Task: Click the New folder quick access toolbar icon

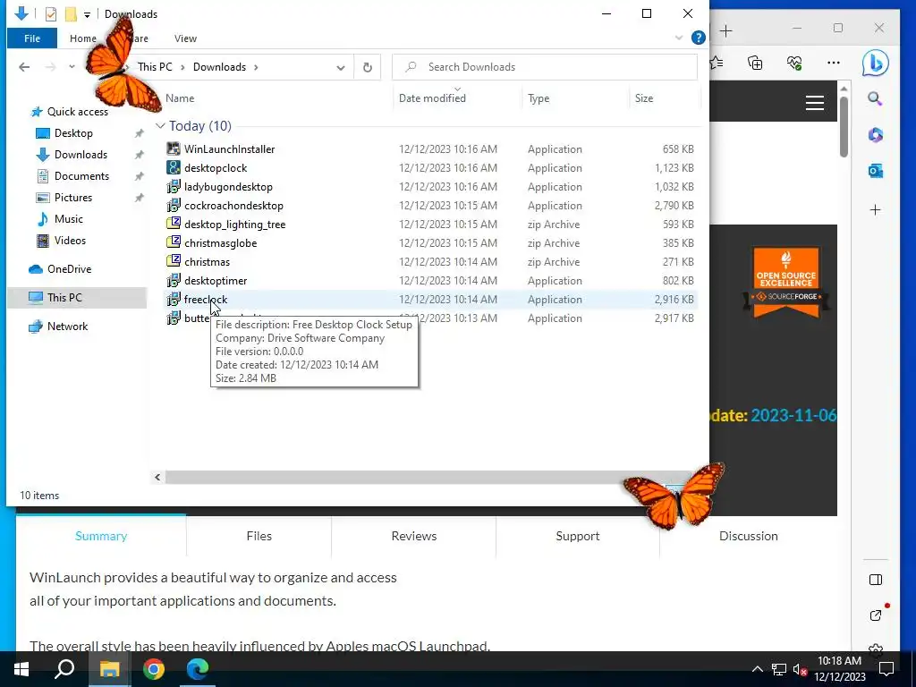Action: pos(71,14)
